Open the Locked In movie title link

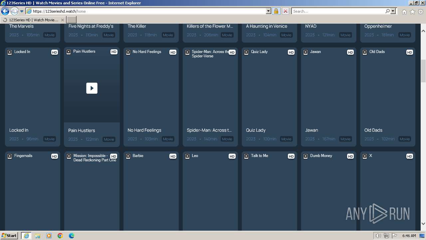(19, 130)
